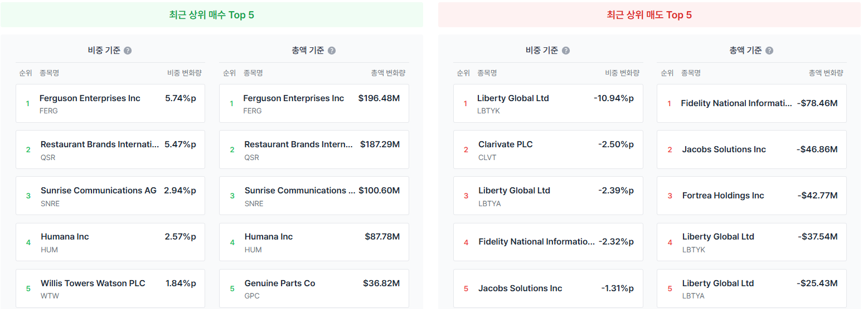Click help icon beside buy-side 총액 기준
This screenshot has height=309, width=863.
(332, 51)
